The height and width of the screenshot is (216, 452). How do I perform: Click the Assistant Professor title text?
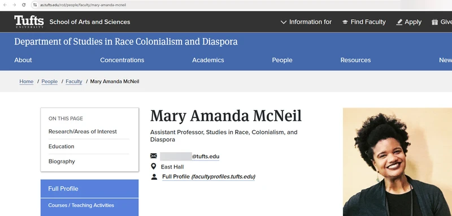(x=224, y=136)
